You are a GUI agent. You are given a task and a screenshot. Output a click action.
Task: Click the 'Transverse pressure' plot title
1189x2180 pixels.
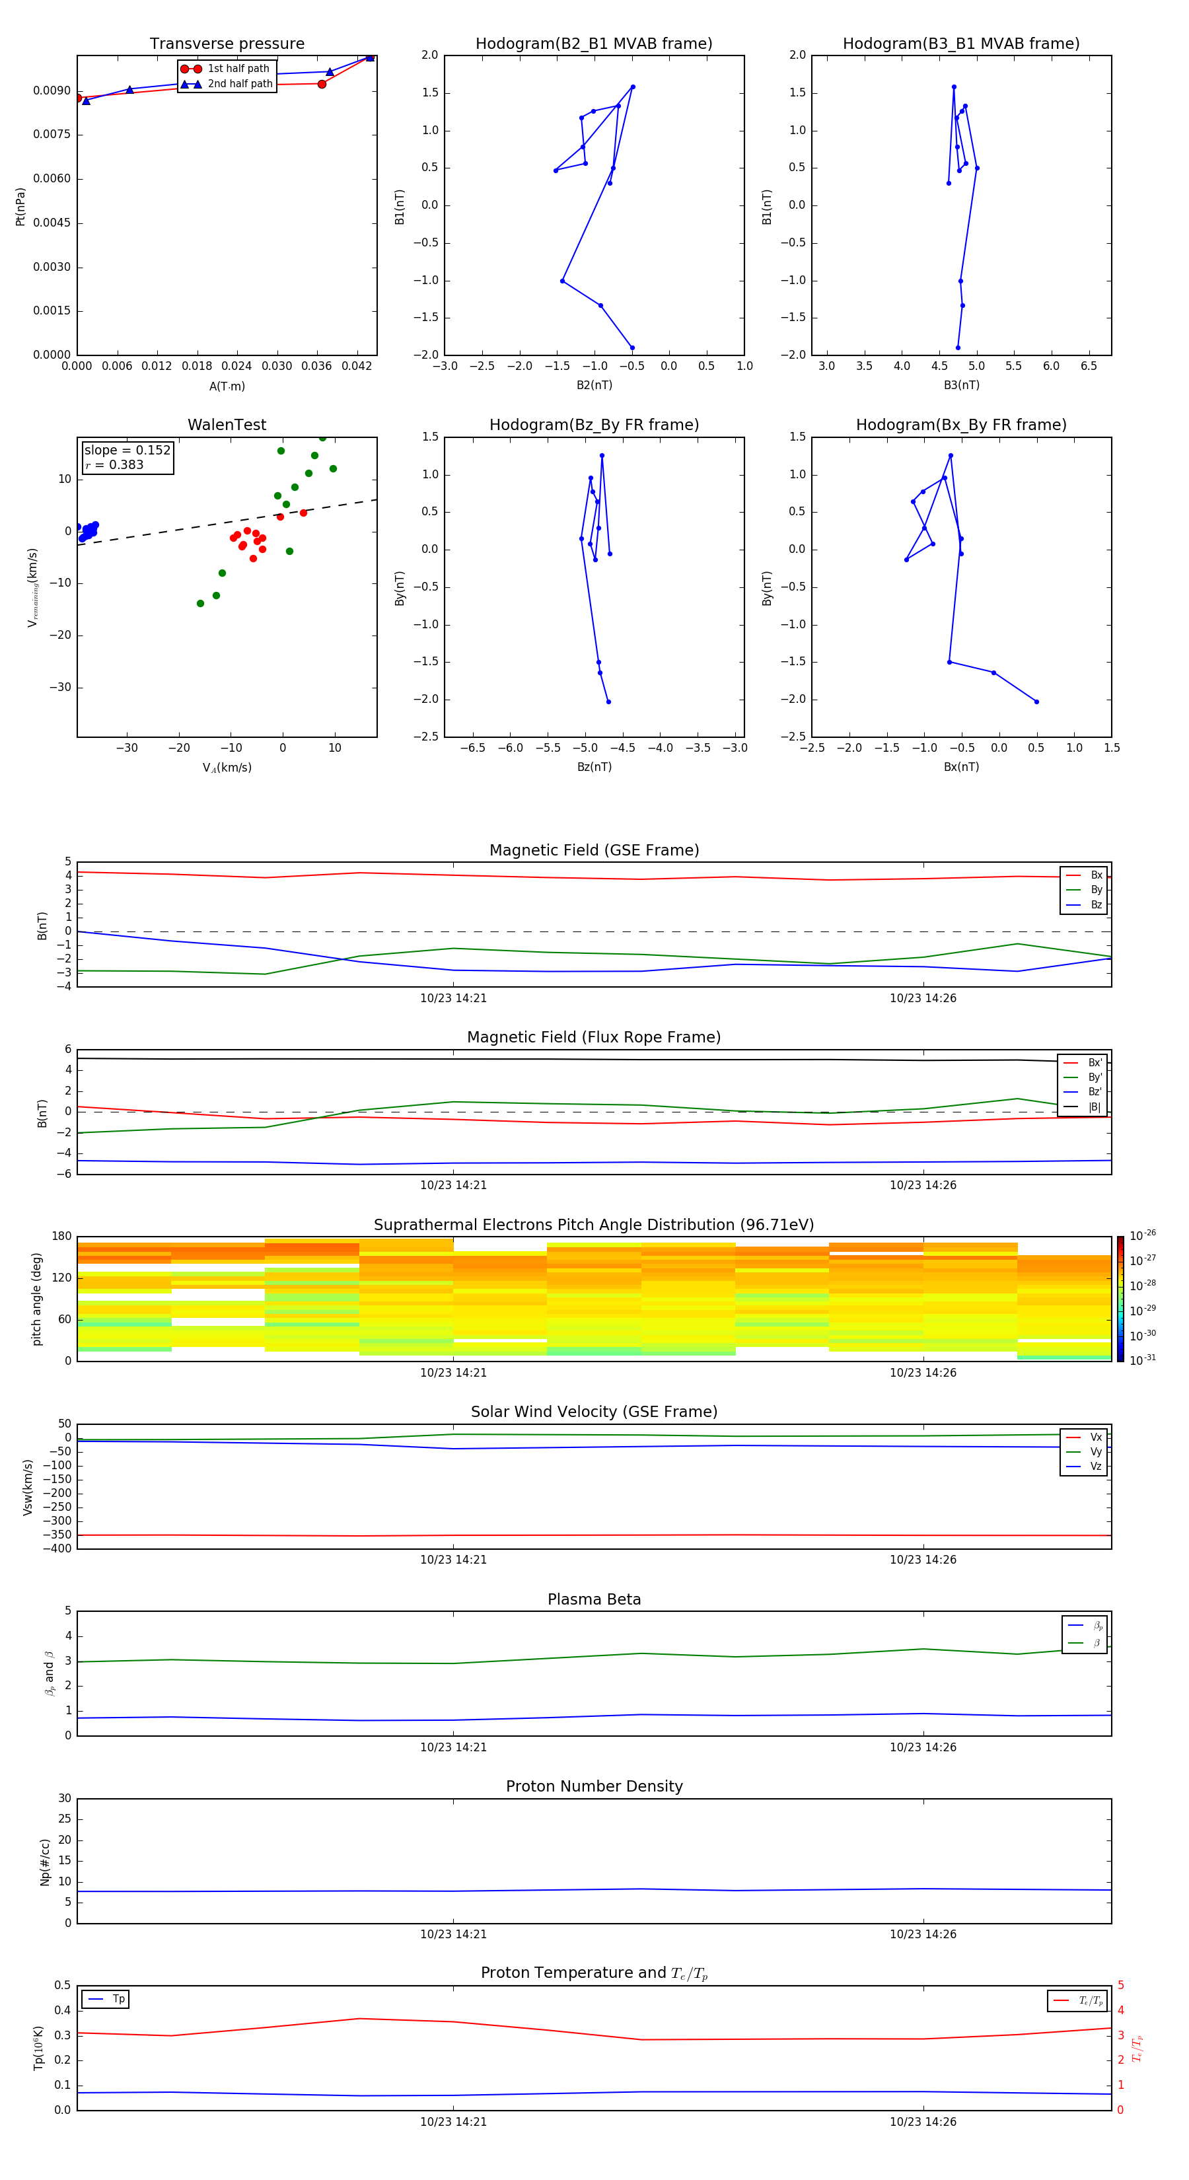[227, 43]
